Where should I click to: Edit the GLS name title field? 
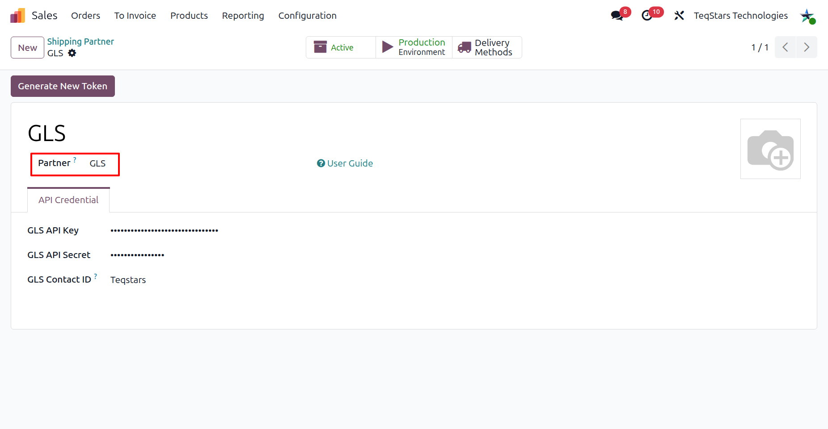tap(47, 133)
